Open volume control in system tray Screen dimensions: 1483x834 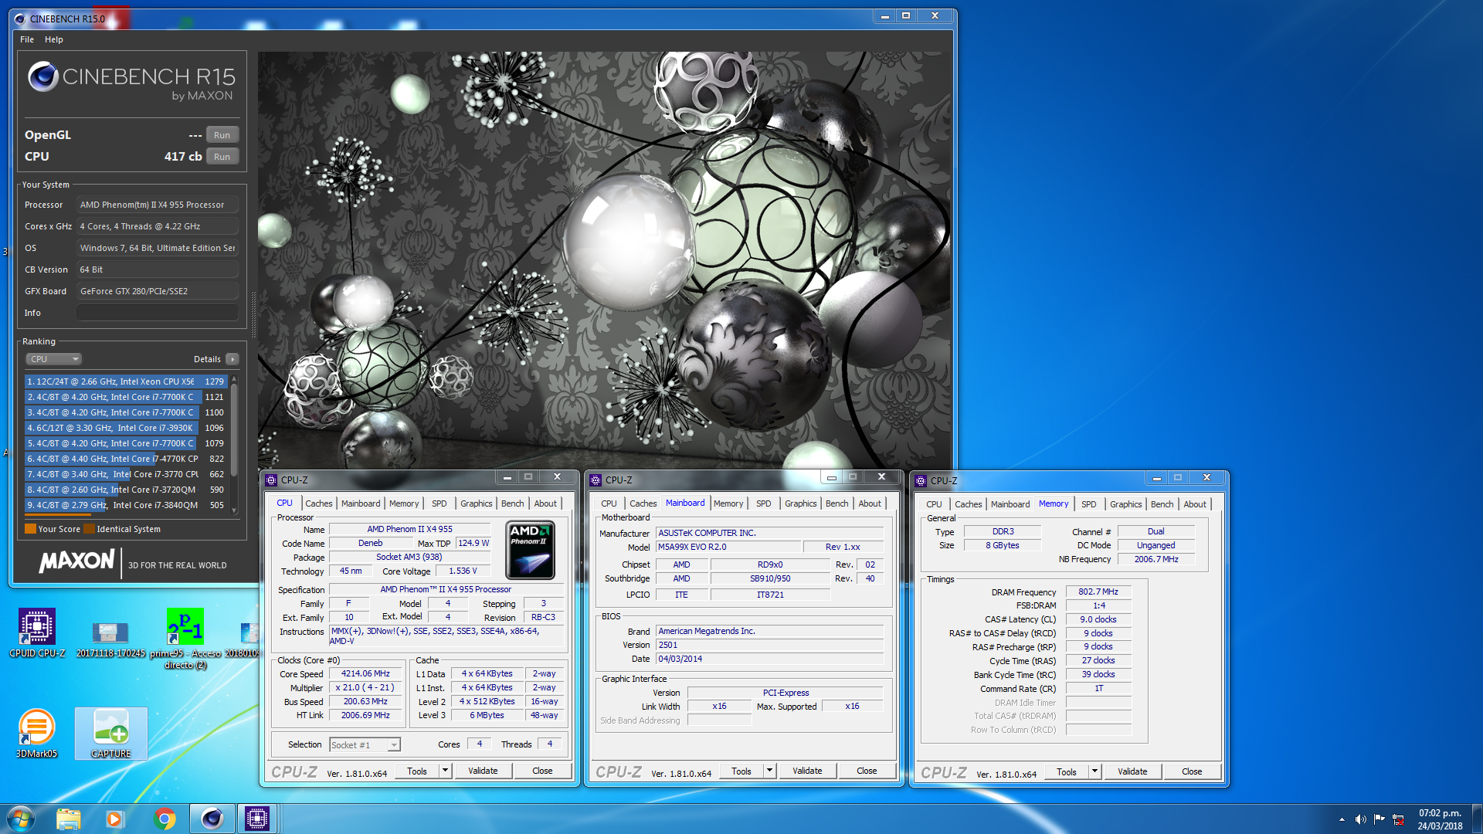1360,819
